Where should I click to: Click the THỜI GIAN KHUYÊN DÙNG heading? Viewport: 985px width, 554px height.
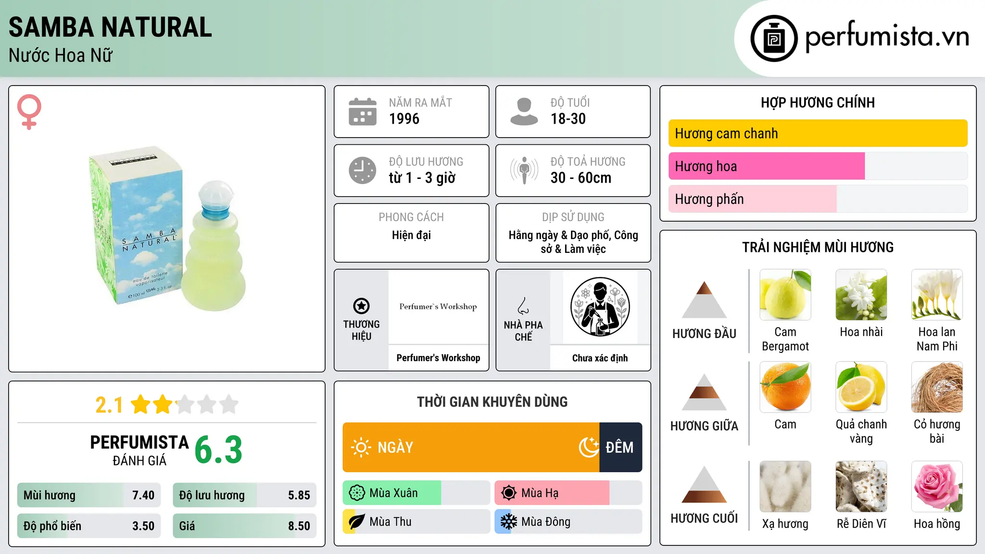click(x=492, y=402)
